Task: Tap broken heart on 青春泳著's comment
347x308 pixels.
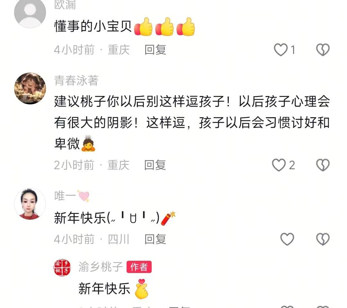Action: click(323, 165)
